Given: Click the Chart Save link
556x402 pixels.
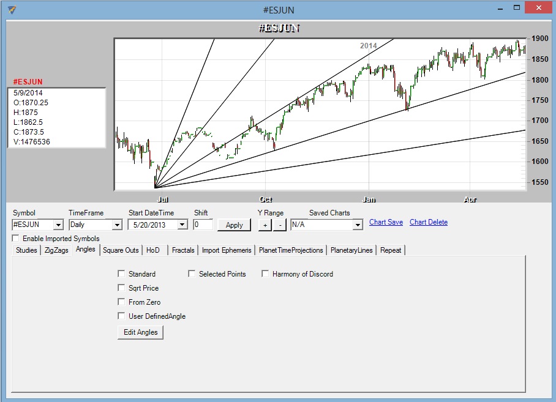Looking at the screenshot, I should point(386,222).
